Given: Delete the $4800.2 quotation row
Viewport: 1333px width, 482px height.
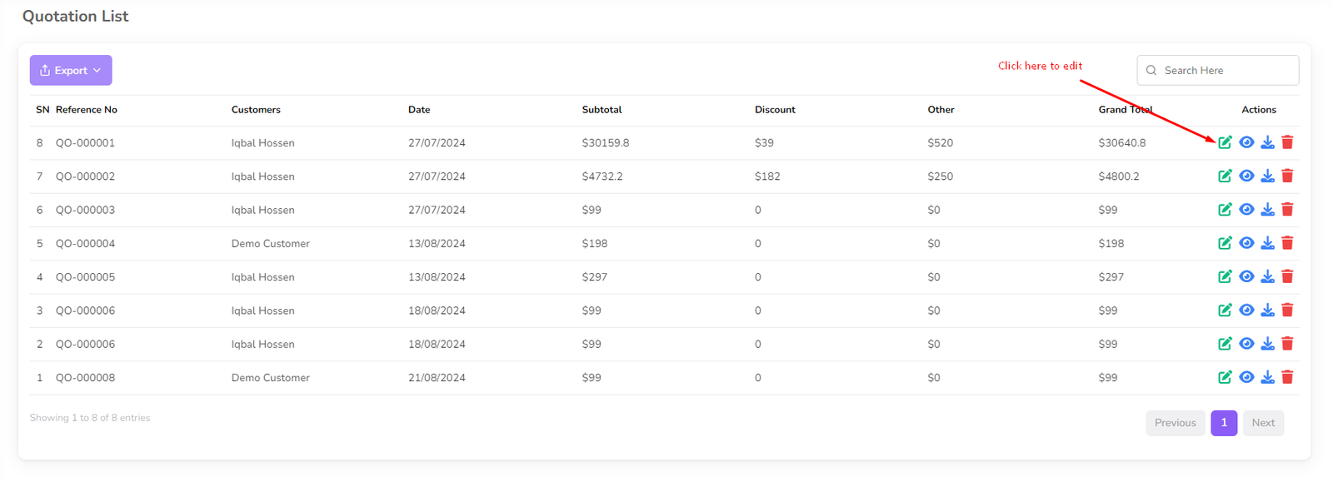Looking at the screenshot, I should [1287, 176].
